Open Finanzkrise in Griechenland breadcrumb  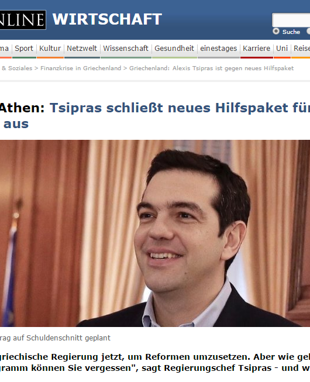[x=81, y=68]
